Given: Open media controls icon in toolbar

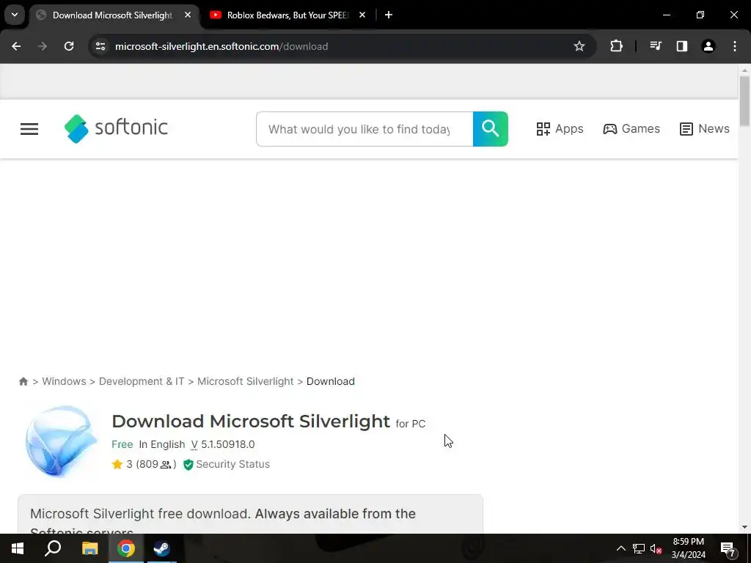Looking at the screenshot, I should tap(655, 46).
